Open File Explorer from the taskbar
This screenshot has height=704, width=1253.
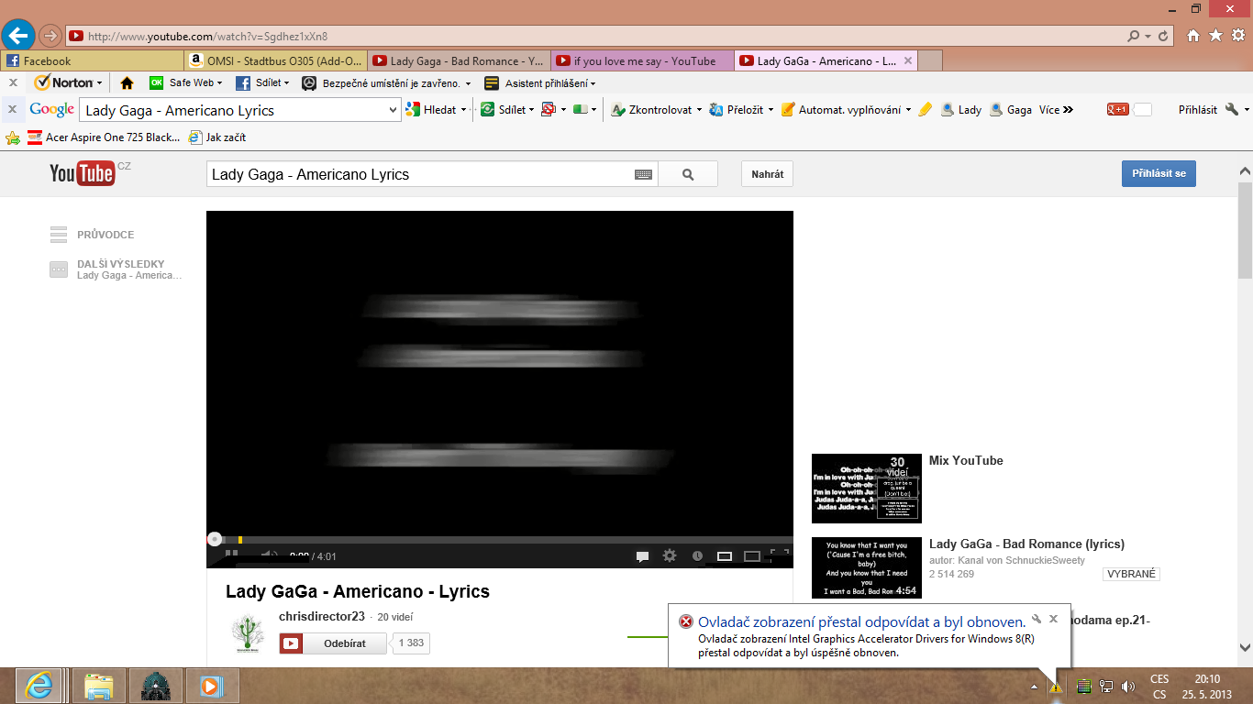(98, 686)
